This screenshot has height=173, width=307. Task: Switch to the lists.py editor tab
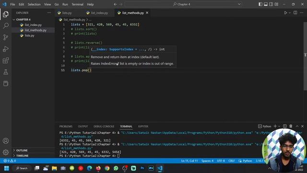click(x=67, y=13)
